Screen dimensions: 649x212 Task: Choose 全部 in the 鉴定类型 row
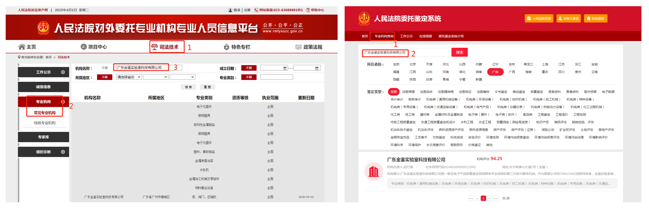tap(394, 92)
